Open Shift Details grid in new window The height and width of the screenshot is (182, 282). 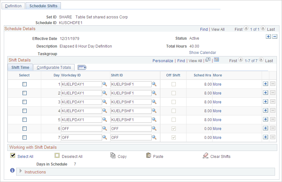tap(208, 60)
